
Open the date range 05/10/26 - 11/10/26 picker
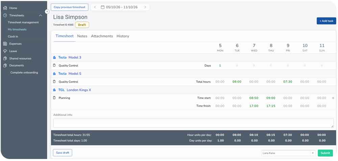point(122,7)
